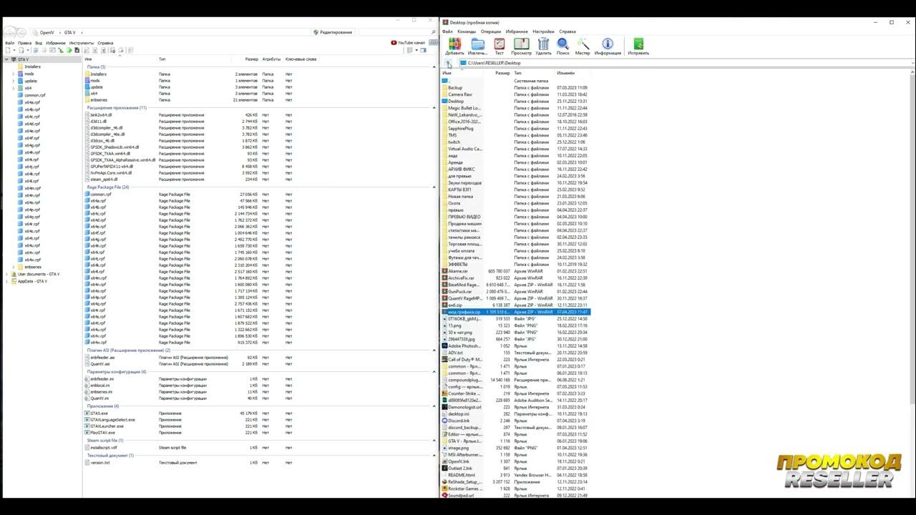Click the New file icon in OpenIV toolbar
This screenshot has height=515, width=916.
click(x=8, y=50)
